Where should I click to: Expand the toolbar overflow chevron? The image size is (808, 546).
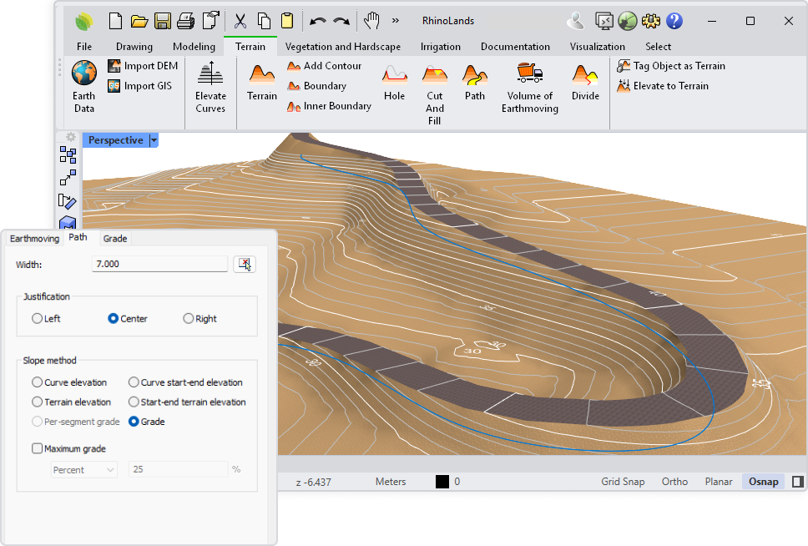click(x=395, y=21)
